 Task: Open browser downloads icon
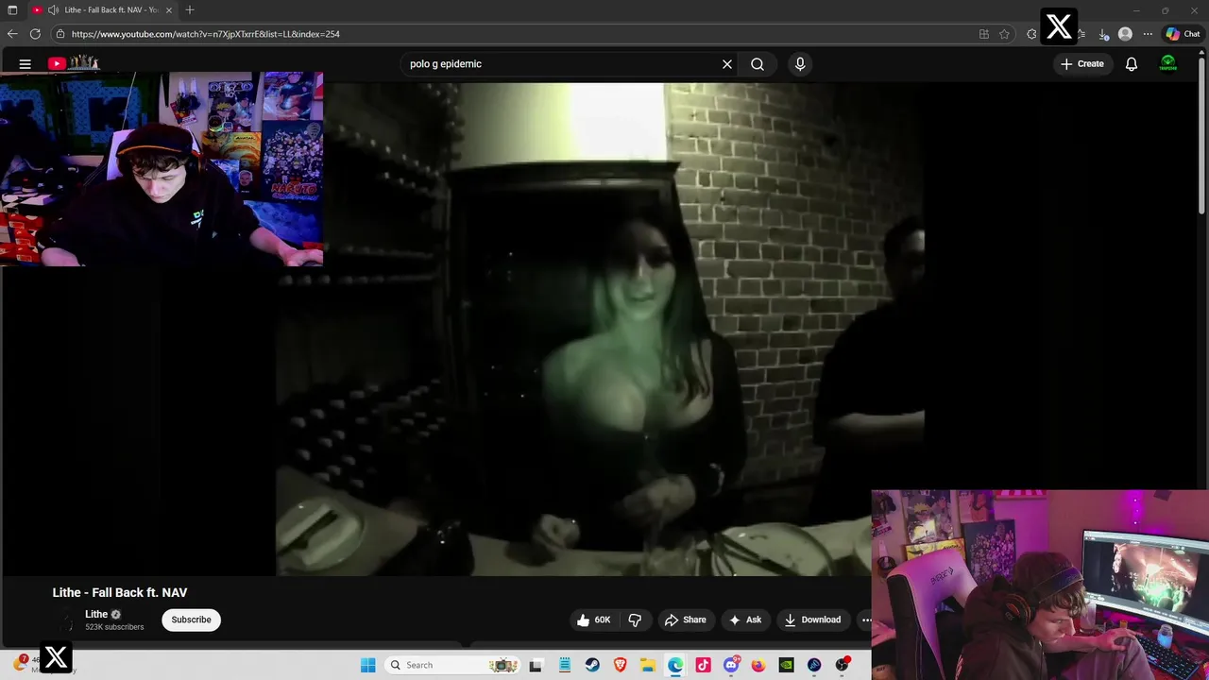(x=1103, y=34)
